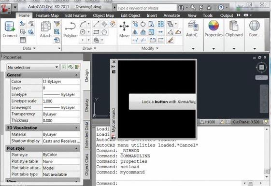Collapse the General properties section
This screenshot has height=186, width=271.
[x=76, y=75]
